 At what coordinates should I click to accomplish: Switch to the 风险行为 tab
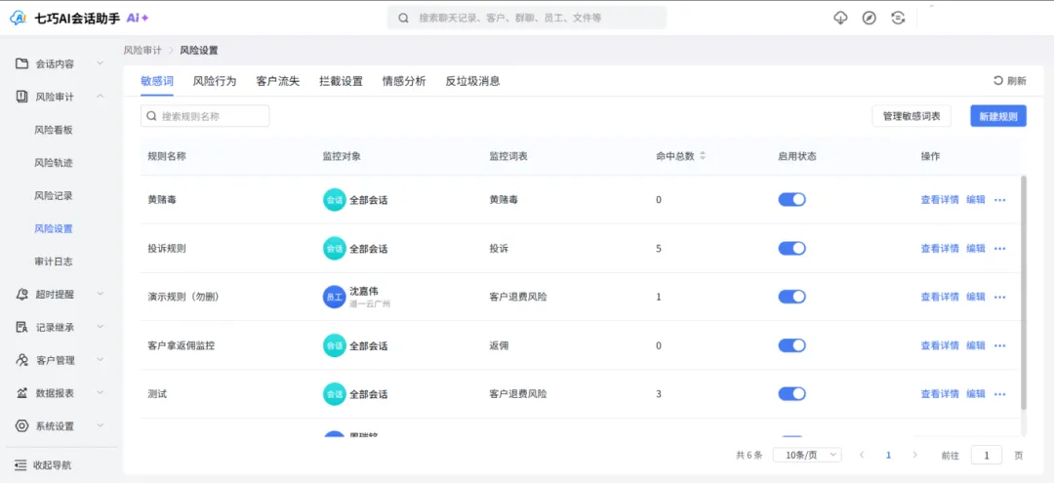pos(215,81)
